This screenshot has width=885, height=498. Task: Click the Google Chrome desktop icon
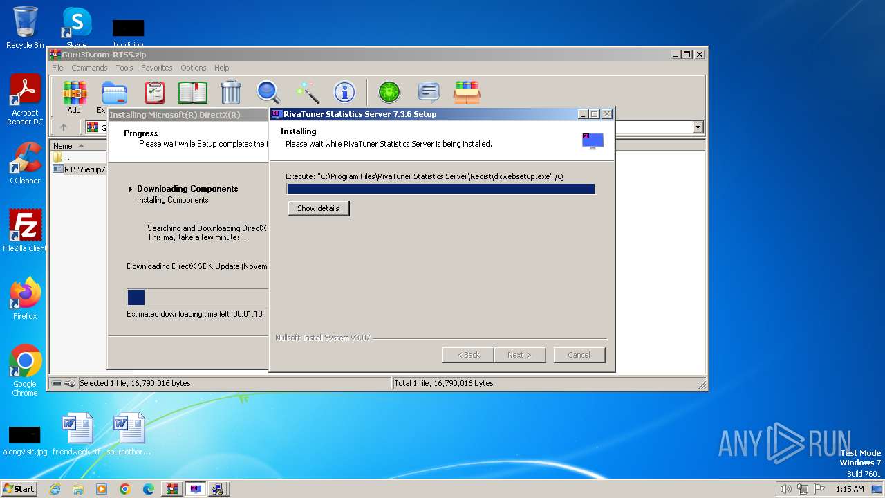25,370
